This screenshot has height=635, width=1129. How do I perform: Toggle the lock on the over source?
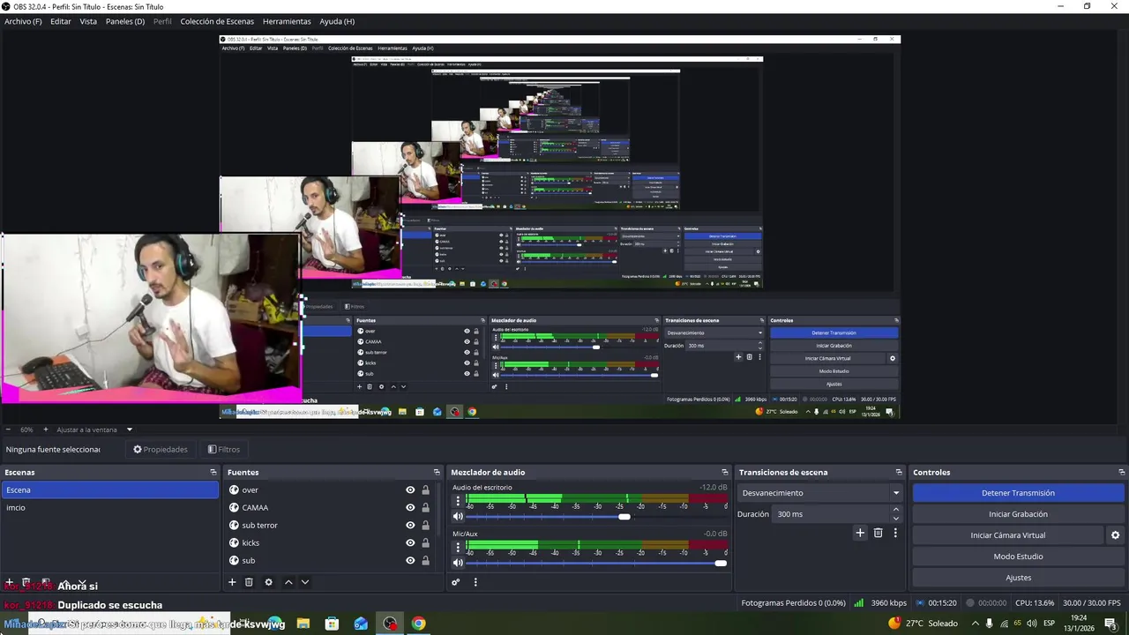[425, 490]
